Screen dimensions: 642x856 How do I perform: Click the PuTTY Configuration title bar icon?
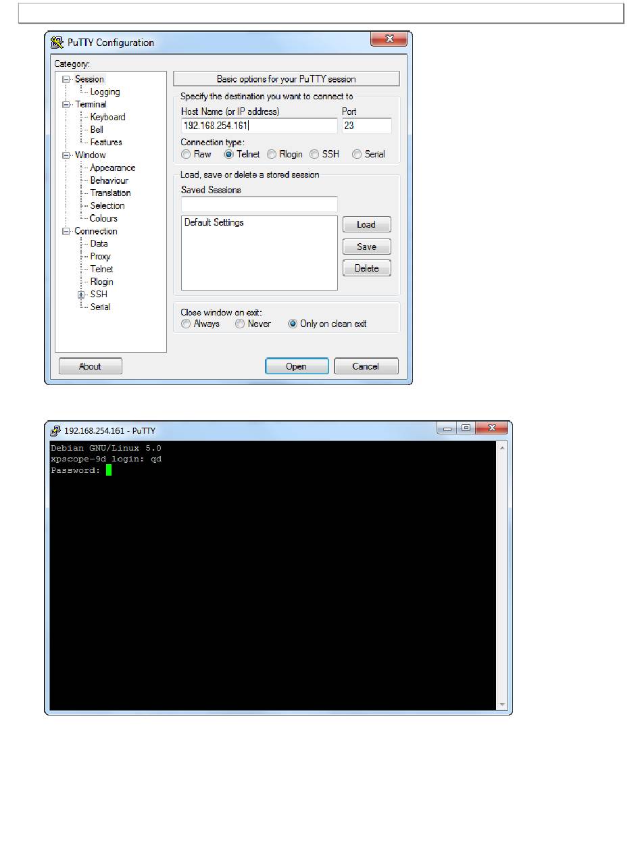pos(57,43)
